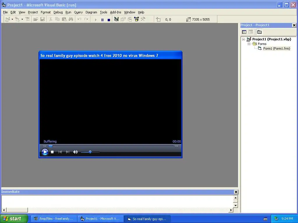The width and height of the screenshot is (298, 223).
Task: Click the media player seek bar
Action: 111,146
